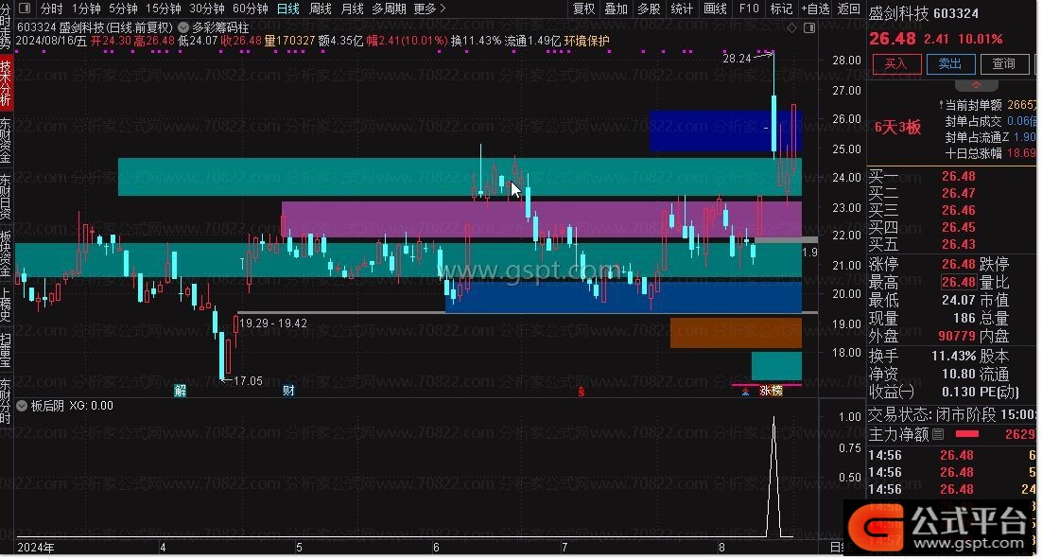Click the diamond icon at chart header
Image resolution: width=1042 pixels, height=559 pixels.
tap(791, 28)
